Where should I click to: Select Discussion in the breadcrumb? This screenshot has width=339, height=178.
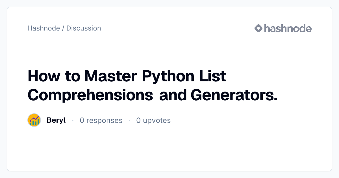tap(84, 28)
